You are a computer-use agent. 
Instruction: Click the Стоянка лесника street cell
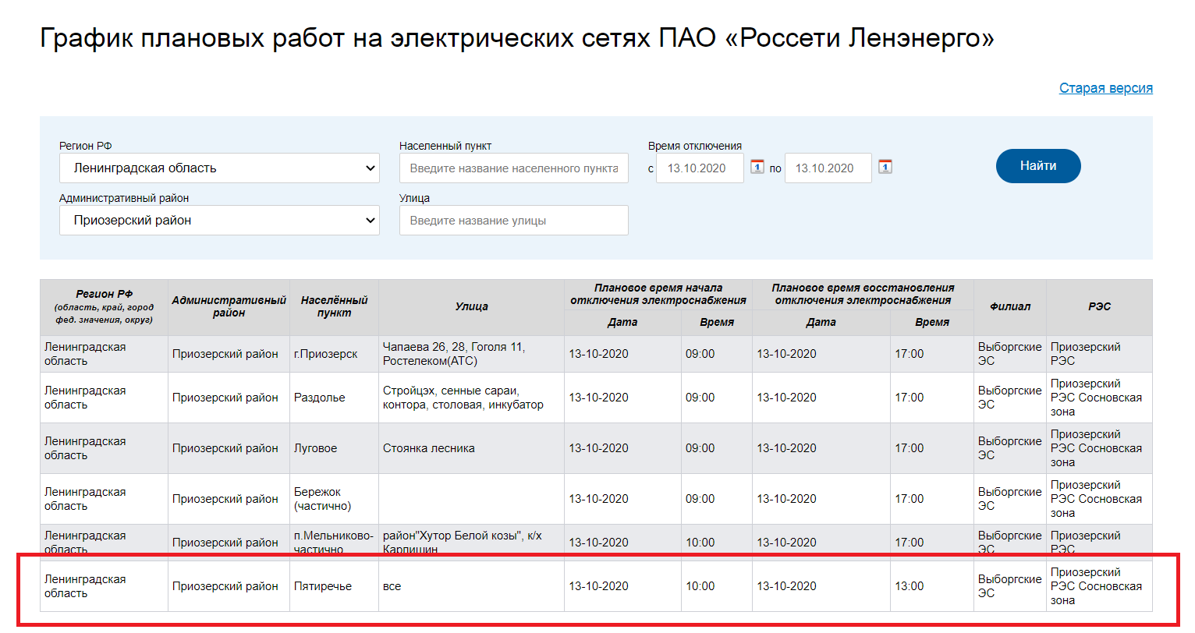pos(471,448)
